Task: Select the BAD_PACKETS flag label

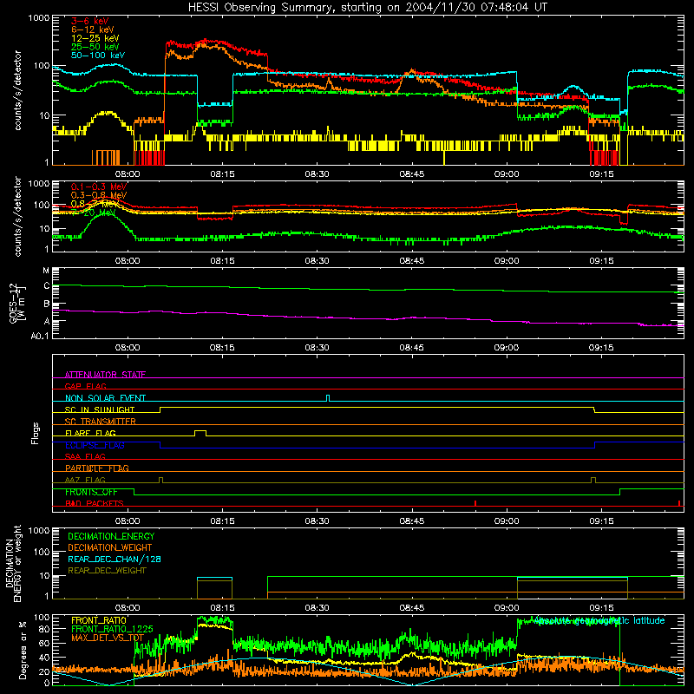Action: pos(95,503)
